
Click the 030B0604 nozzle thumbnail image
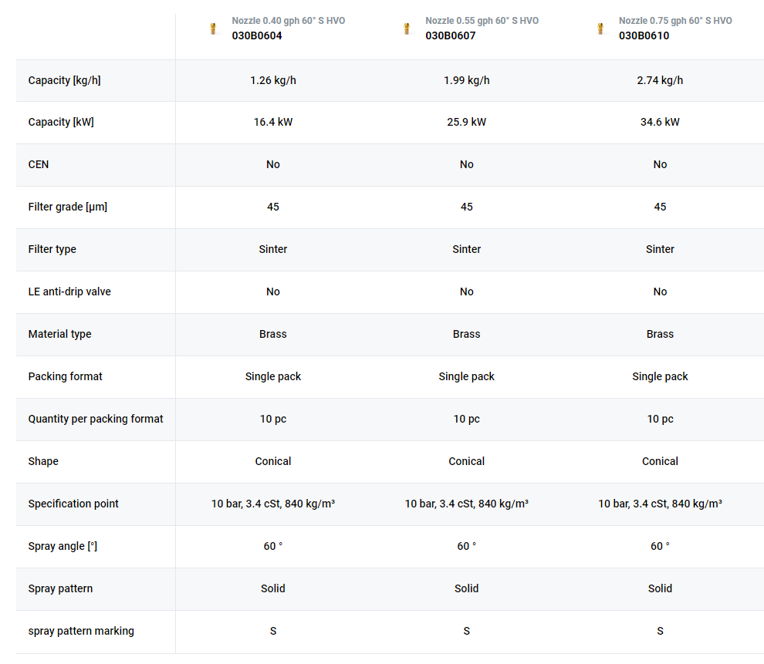click(213, 29)
